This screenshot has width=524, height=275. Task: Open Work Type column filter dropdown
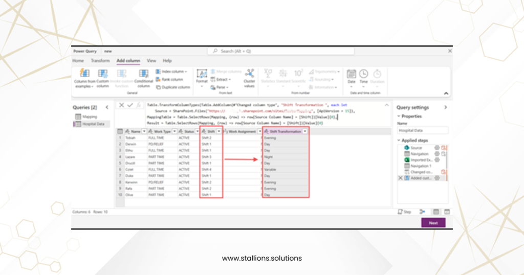tap(174, 131)
